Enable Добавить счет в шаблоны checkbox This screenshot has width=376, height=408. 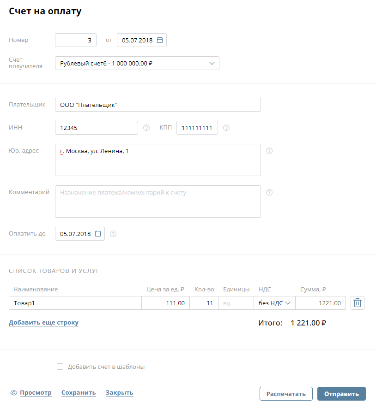[60, 367]
